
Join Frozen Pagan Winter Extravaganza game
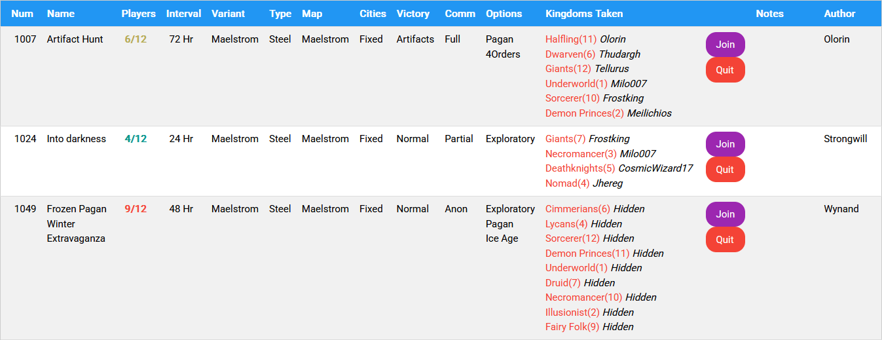725,214
